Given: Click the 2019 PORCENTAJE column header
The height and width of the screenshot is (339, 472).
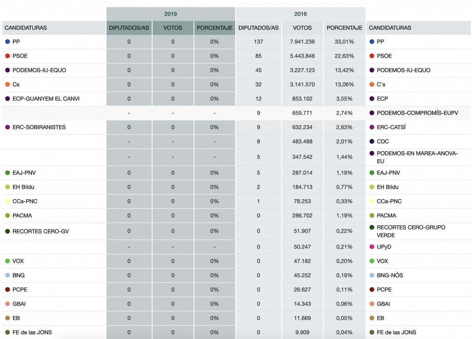Looking at the screenshot, I should 215,28.
